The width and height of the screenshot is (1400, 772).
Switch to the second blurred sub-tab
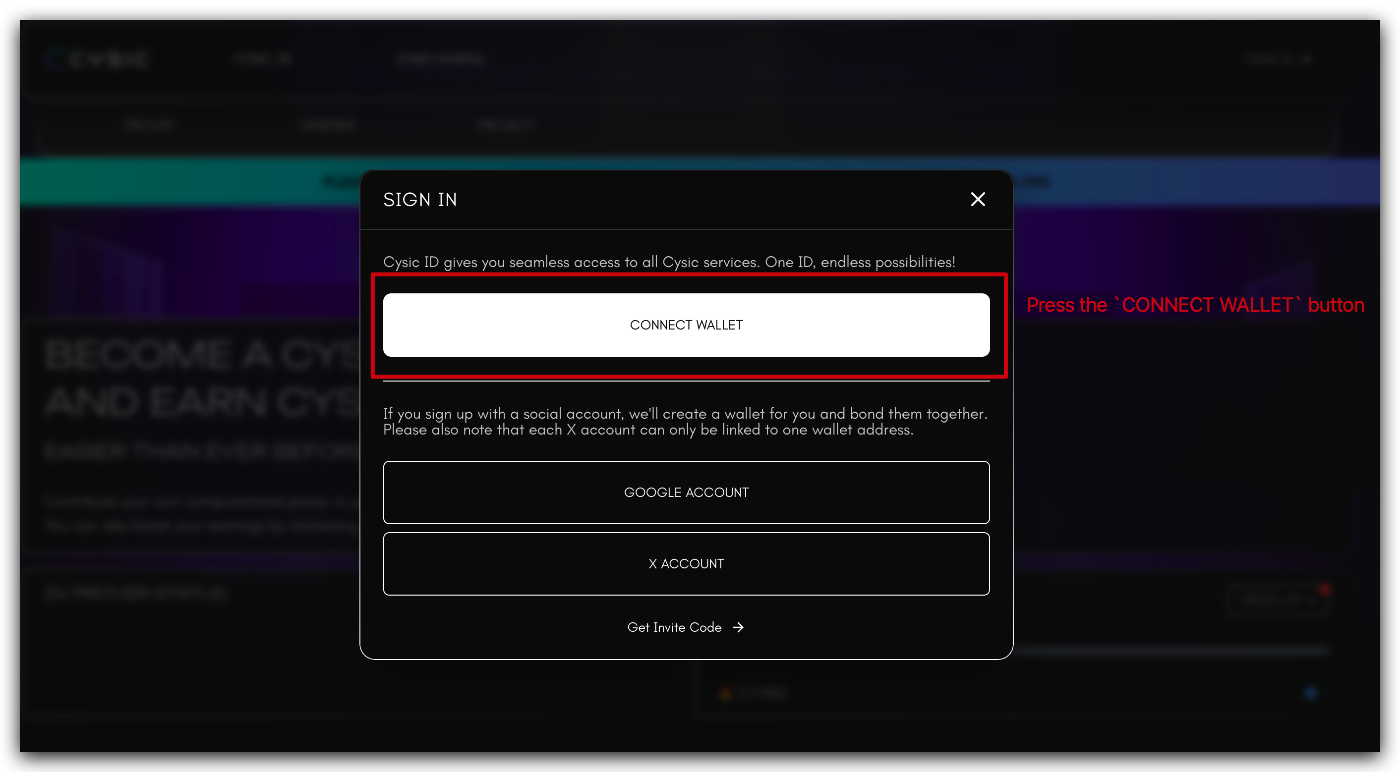click(328, 125)
